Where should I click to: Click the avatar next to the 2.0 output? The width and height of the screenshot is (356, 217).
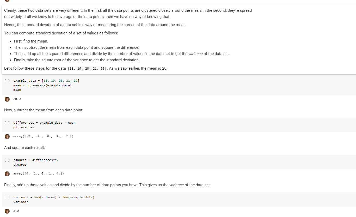[x=7, y=211]
